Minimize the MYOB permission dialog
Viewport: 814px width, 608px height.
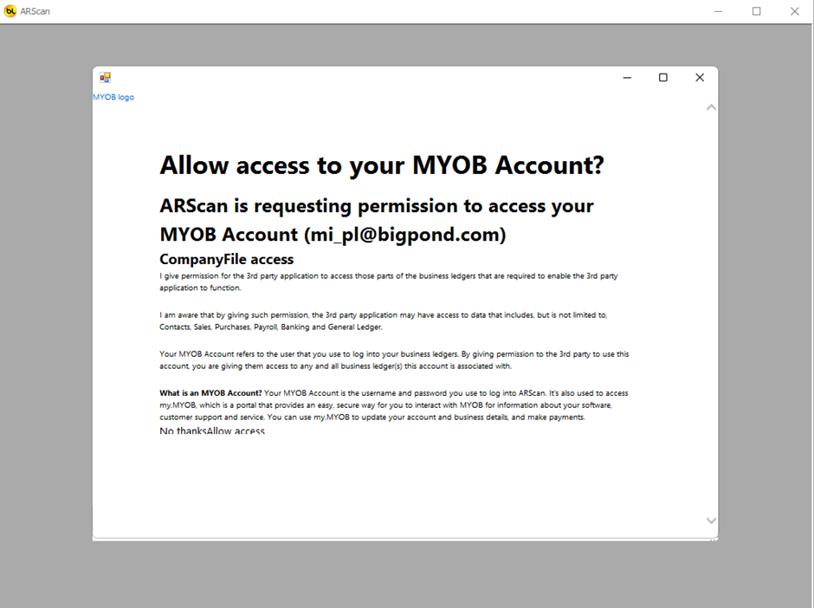coord(626,77)
